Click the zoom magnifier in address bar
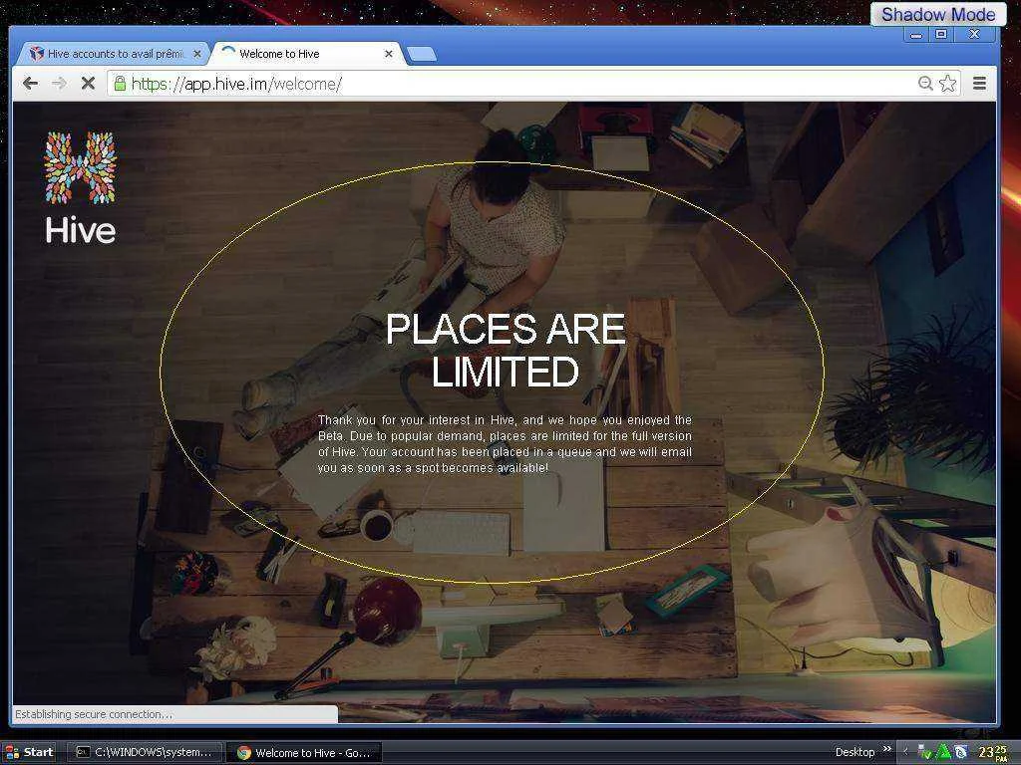 (x=924, y=84)
